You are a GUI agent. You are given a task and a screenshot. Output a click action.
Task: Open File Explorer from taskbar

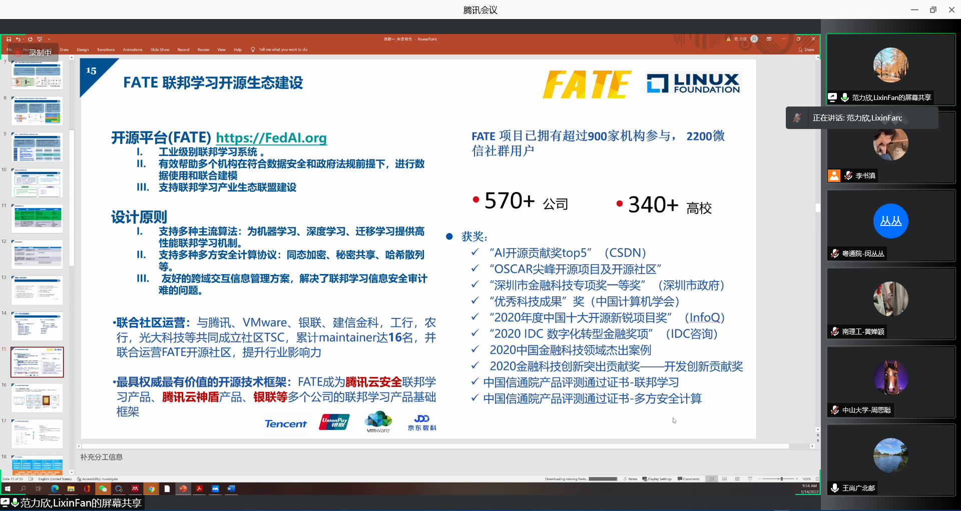pyautogui.click(x=71, y=488)
